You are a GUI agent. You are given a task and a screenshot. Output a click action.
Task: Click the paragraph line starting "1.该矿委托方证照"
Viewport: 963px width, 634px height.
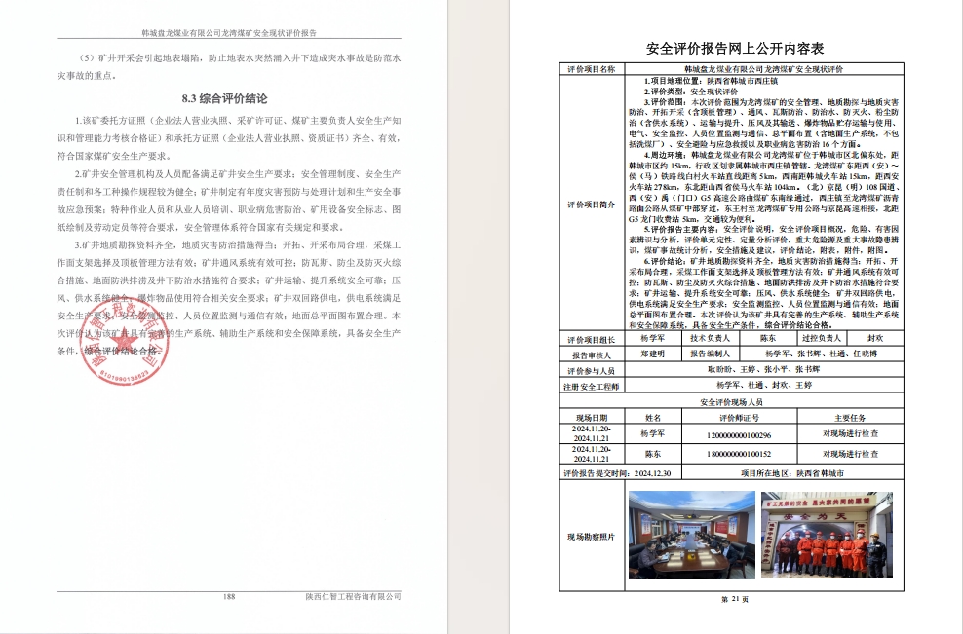[238, 121]
